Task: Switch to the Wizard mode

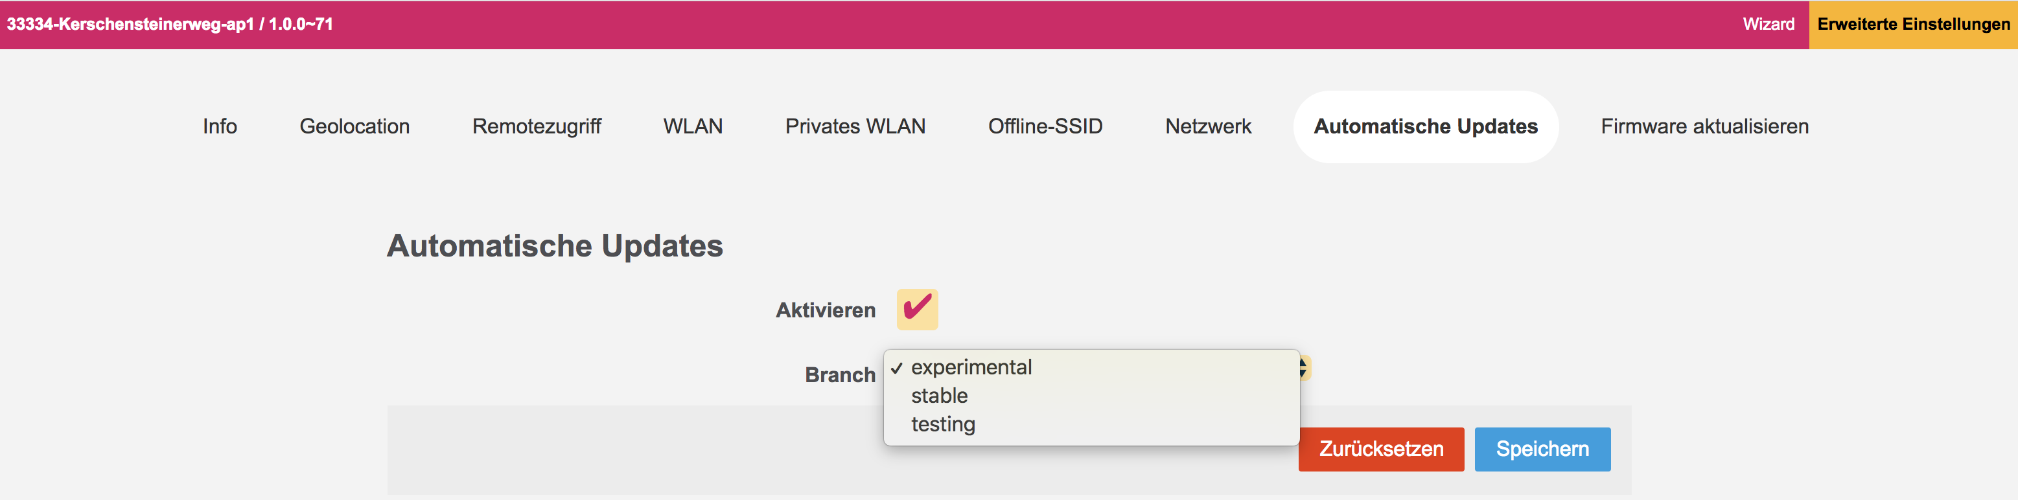Action: click(x=1768, y=24)
